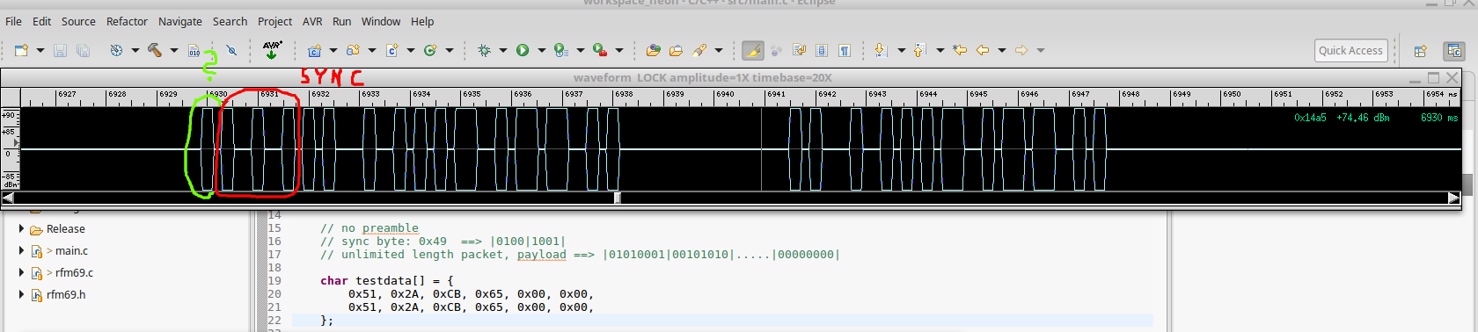1478x332 pixels.
Task: Expand the rfm69.c tree node
Action: click(x=21, y=272)
